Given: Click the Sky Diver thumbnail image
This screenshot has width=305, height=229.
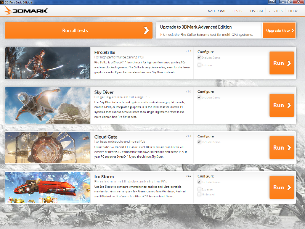Looking at the screenshot, I should pos(48,105).
